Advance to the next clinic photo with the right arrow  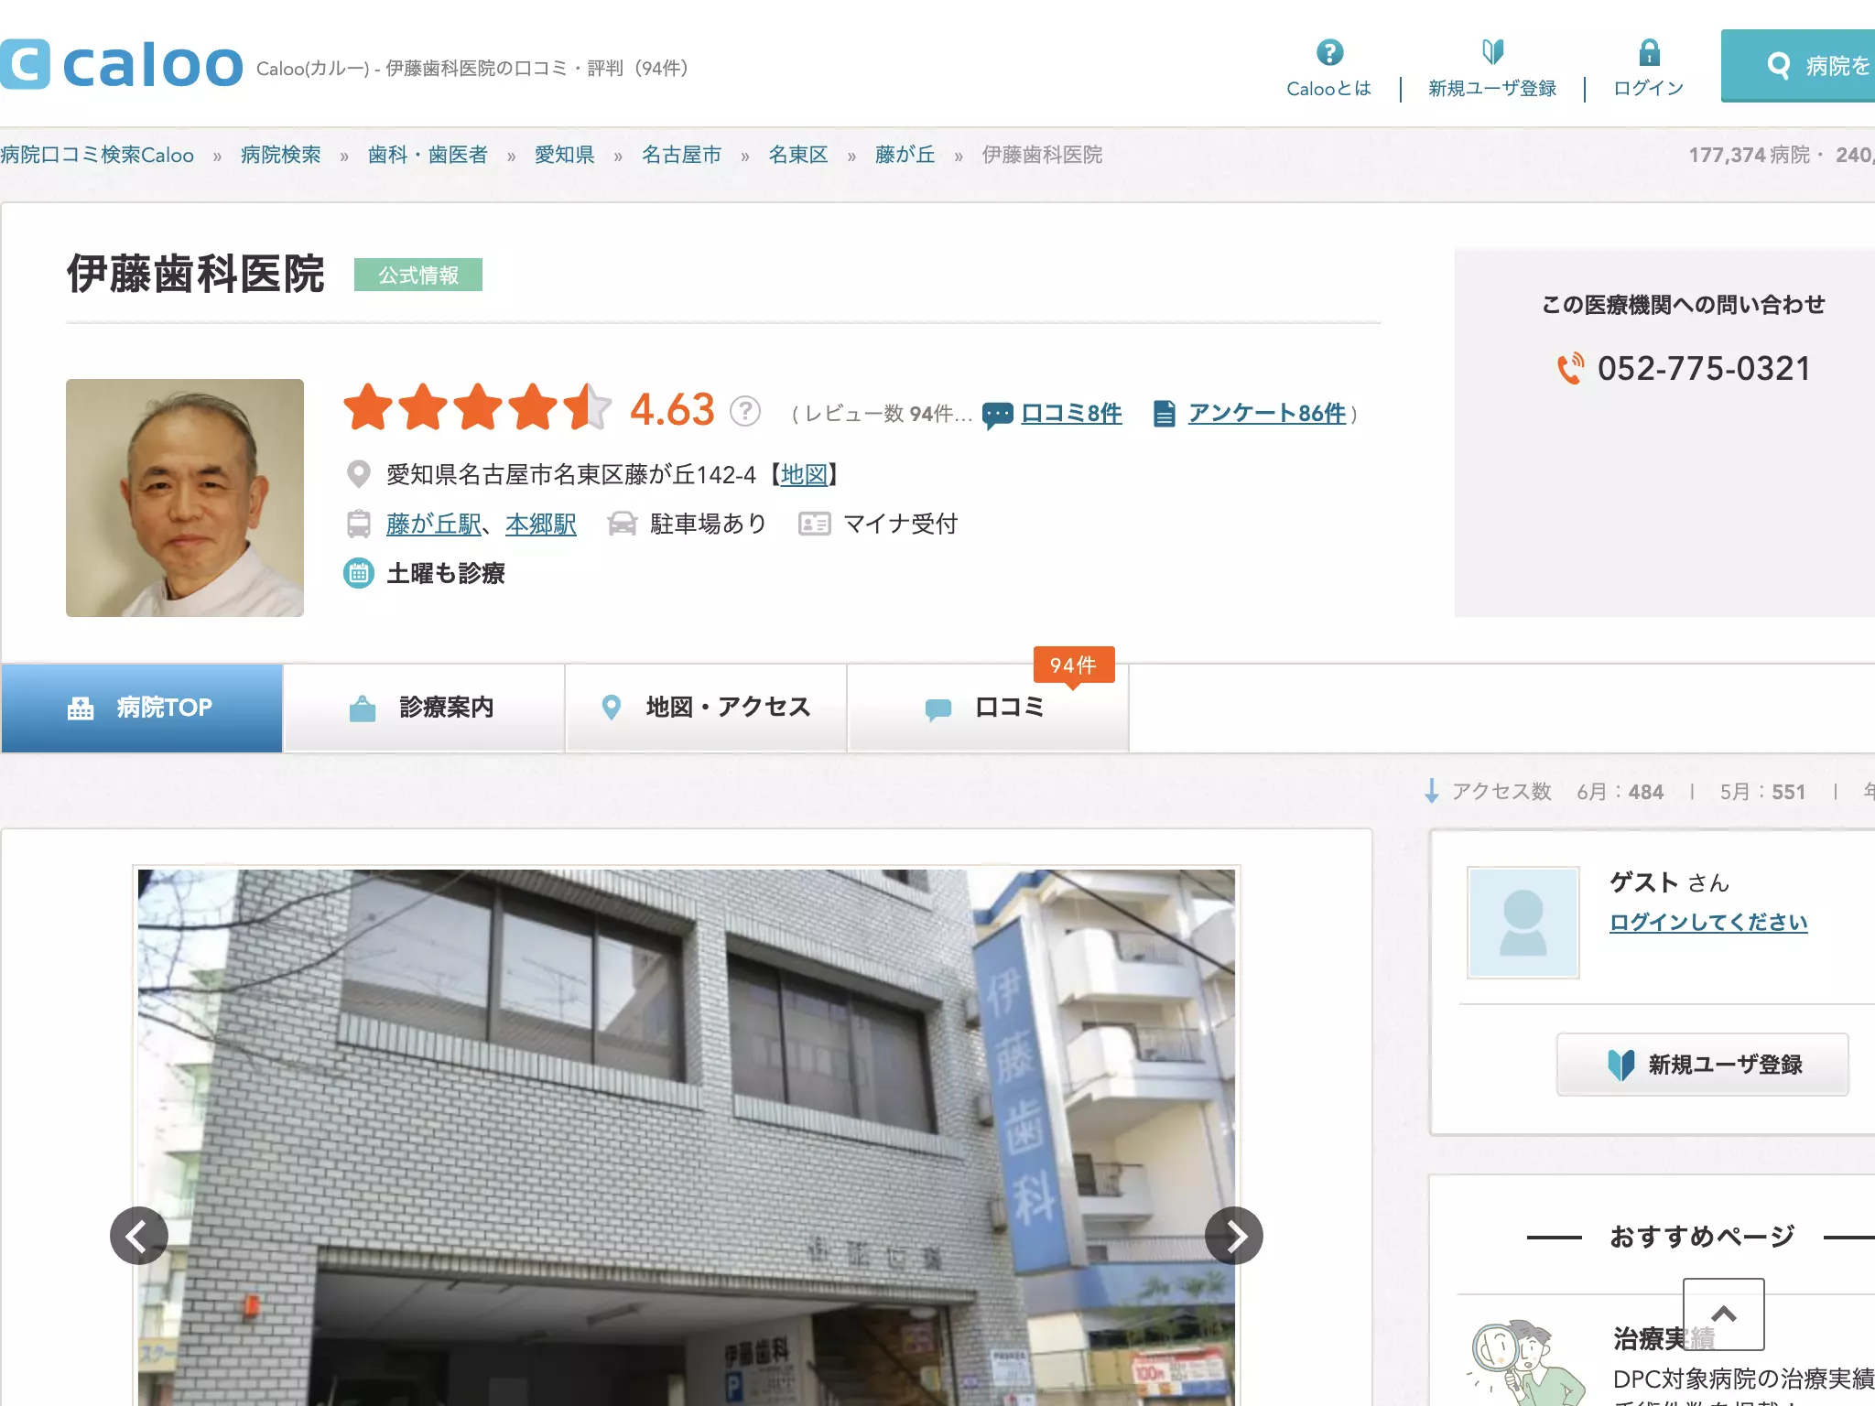pos(1234,1236)
